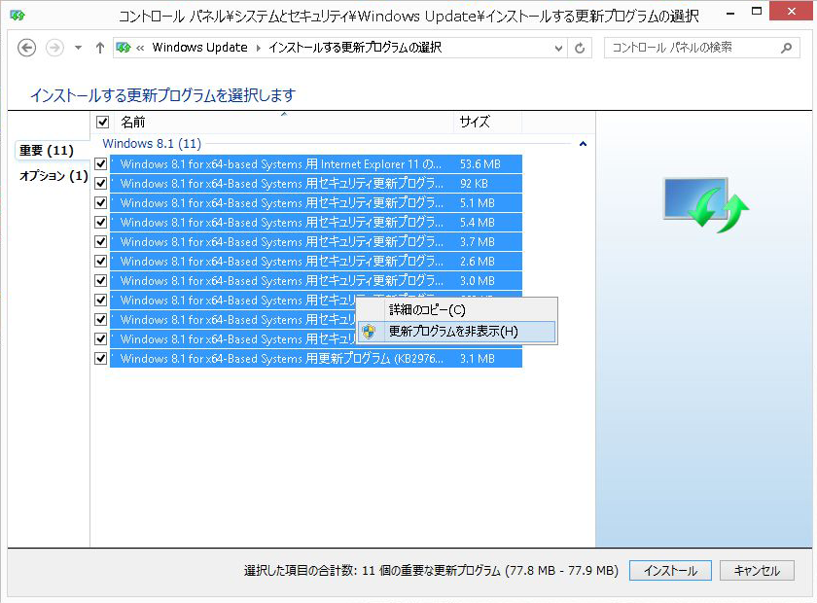
Task: Click the キャンセル button
Action: 757,571
